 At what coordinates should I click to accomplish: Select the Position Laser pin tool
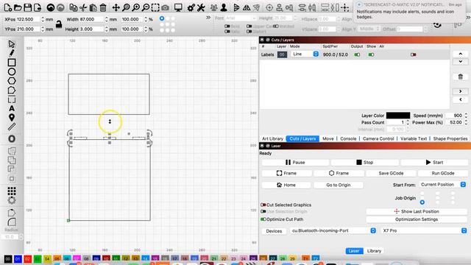[12, 118]
